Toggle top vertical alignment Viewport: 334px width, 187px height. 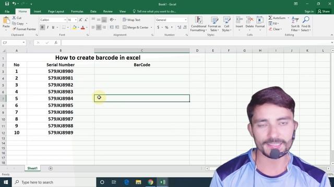pyautogui.click(x=93, y=20)
